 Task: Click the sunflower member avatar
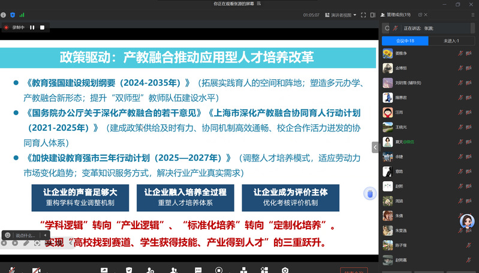(x=388, y=53)
